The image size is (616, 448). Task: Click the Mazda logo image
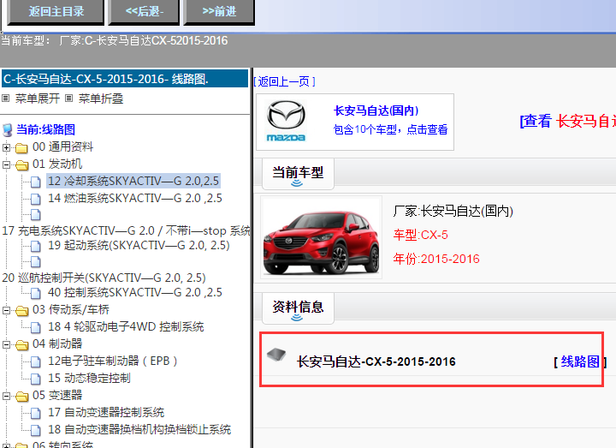[286, 121]
